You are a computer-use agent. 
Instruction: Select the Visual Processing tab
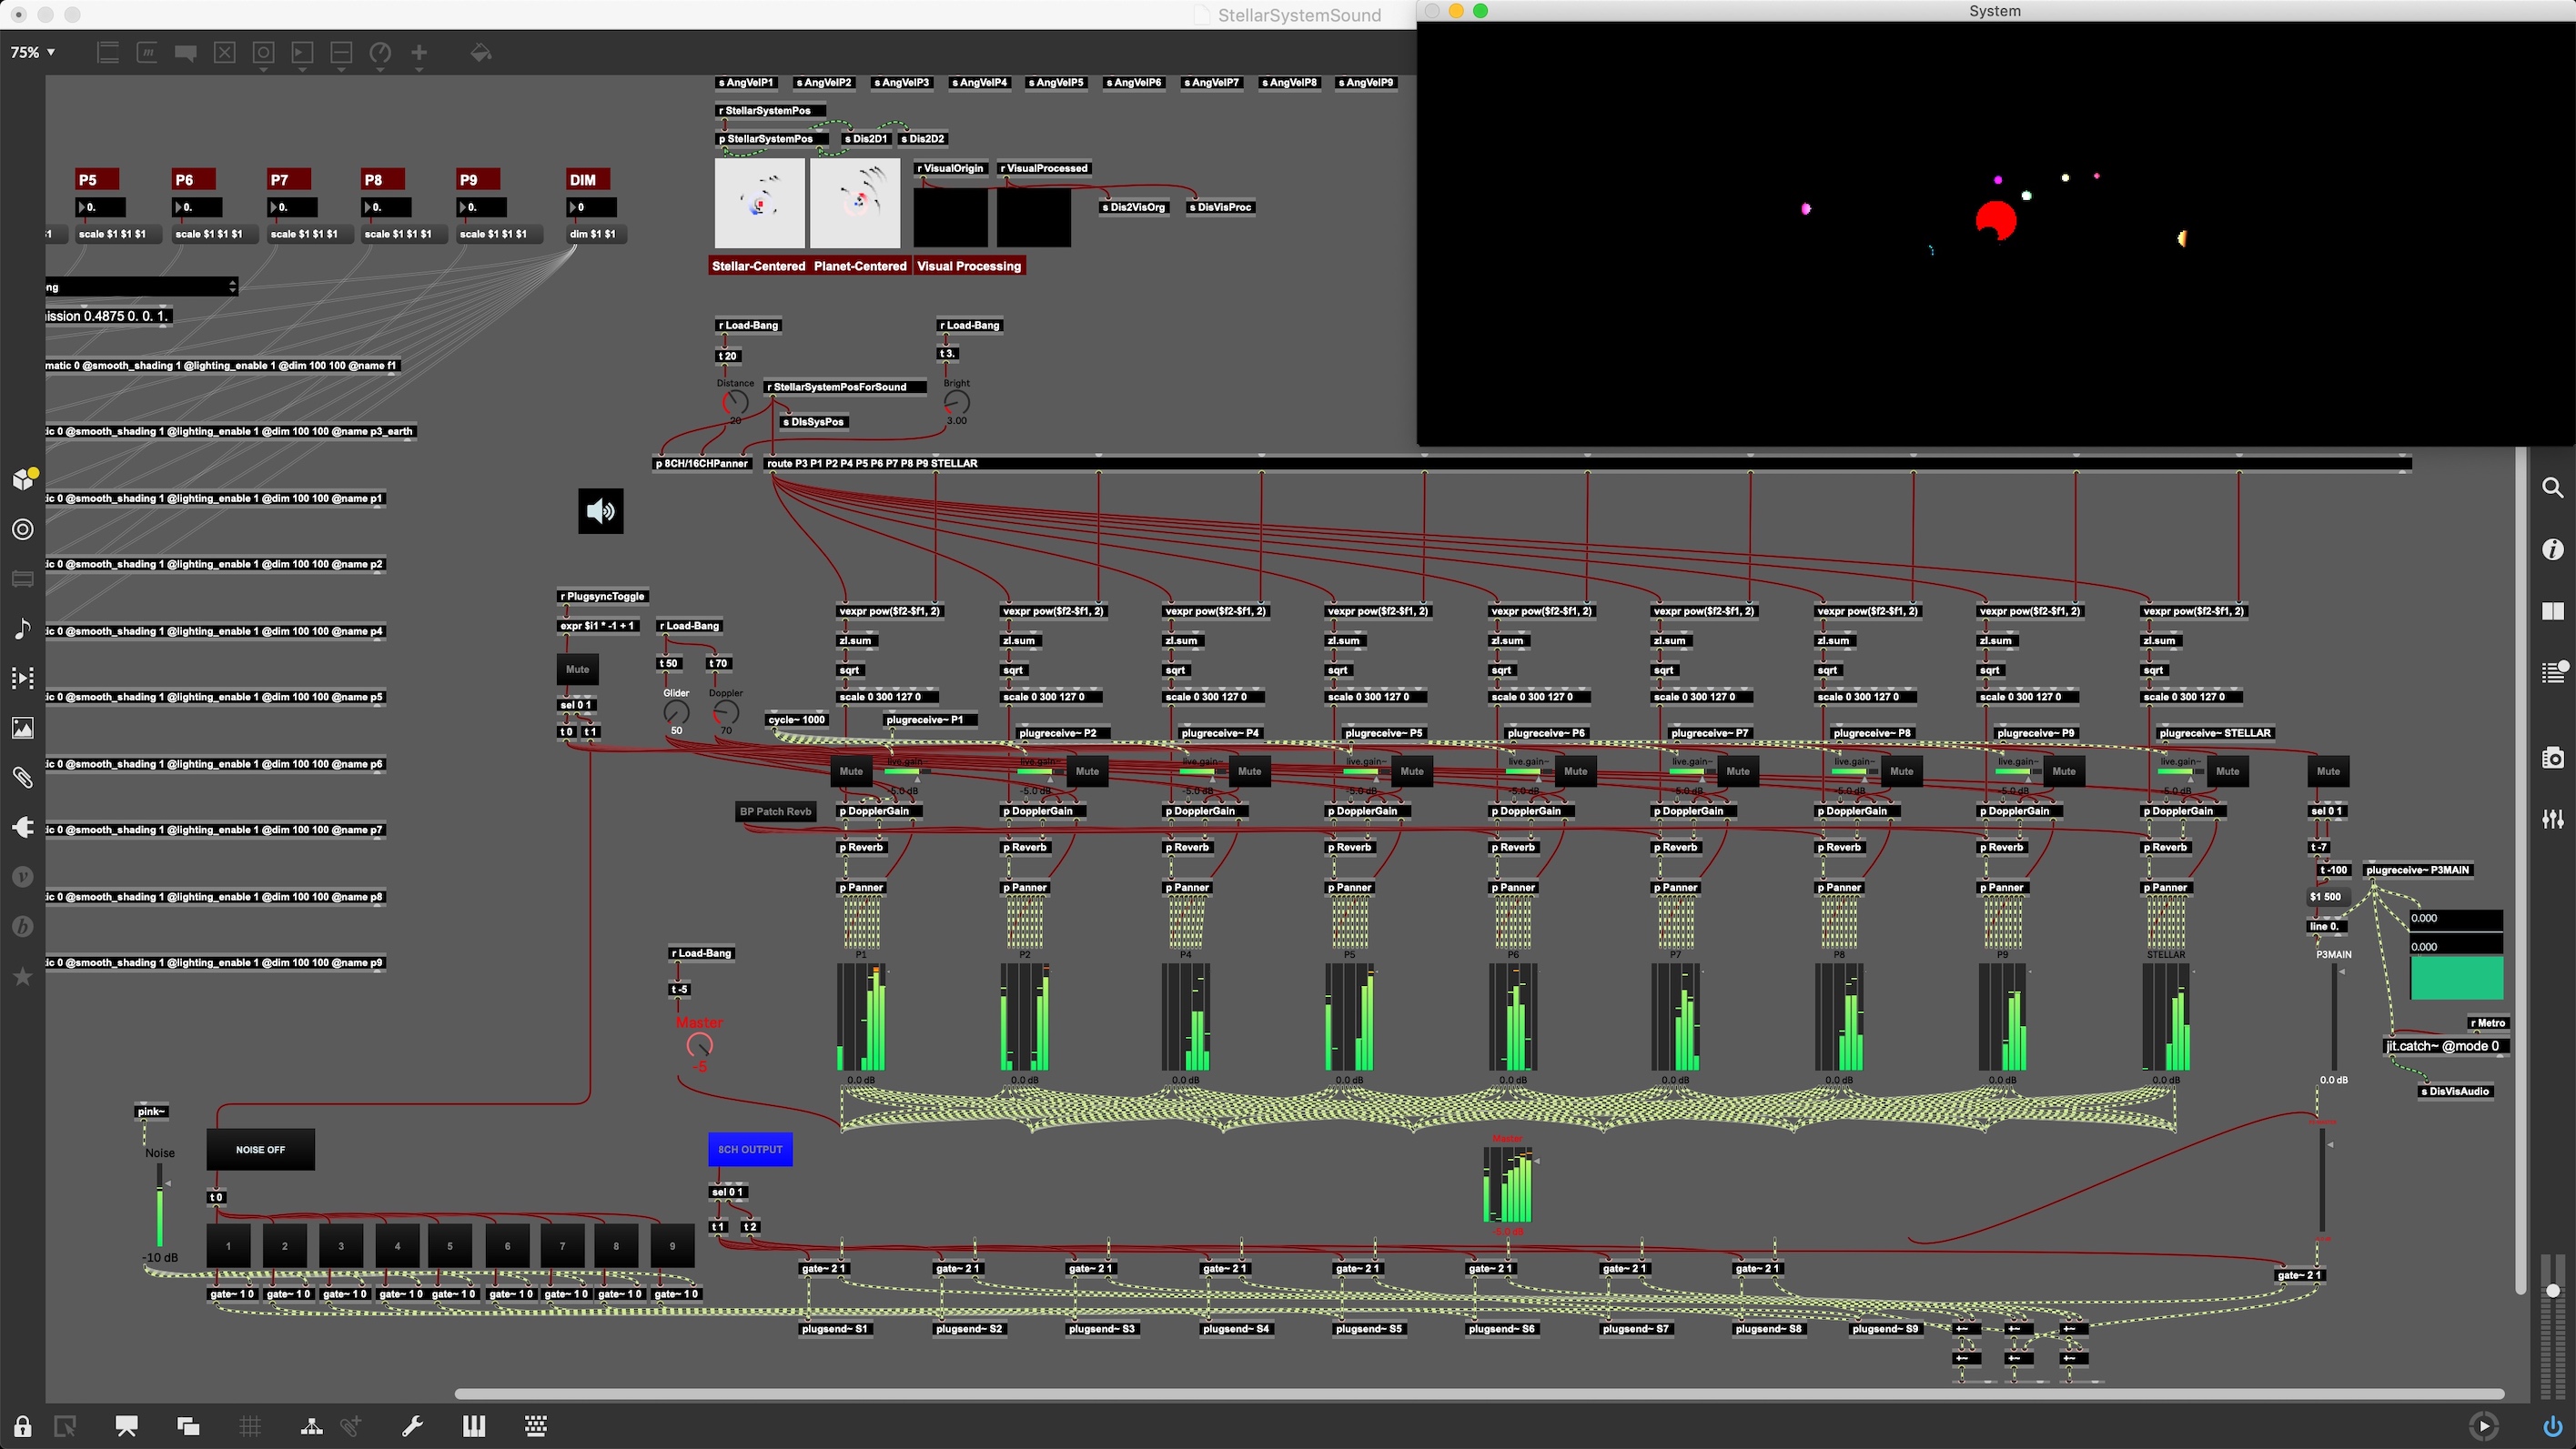(968, 266)
